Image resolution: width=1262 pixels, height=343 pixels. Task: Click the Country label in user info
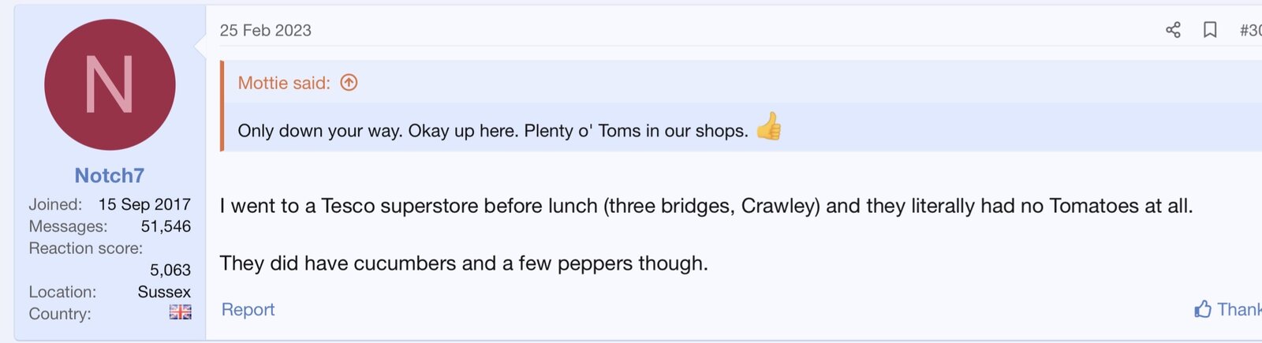coord(60,314)
